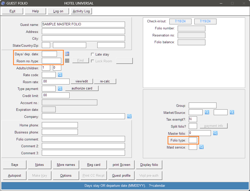
Task: Click the Folio comment field
Action: coord(83,139)
